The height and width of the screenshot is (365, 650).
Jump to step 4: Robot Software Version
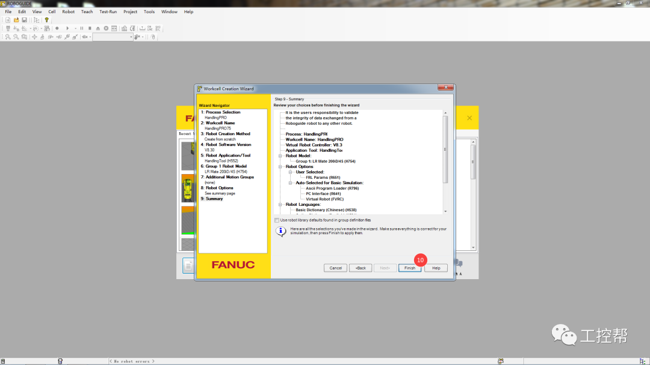(226, 144)
